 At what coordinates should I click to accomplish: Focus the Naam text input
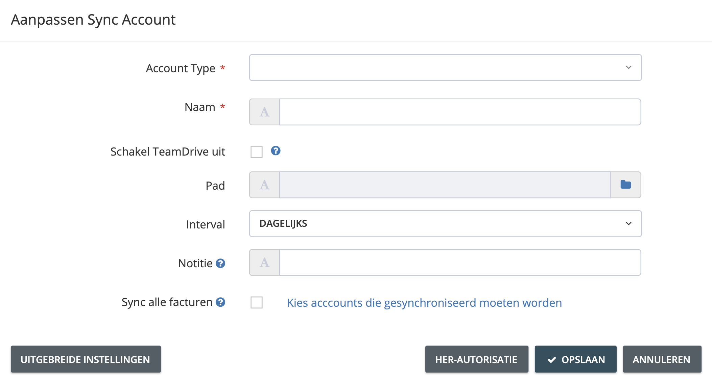pos(460,112)
